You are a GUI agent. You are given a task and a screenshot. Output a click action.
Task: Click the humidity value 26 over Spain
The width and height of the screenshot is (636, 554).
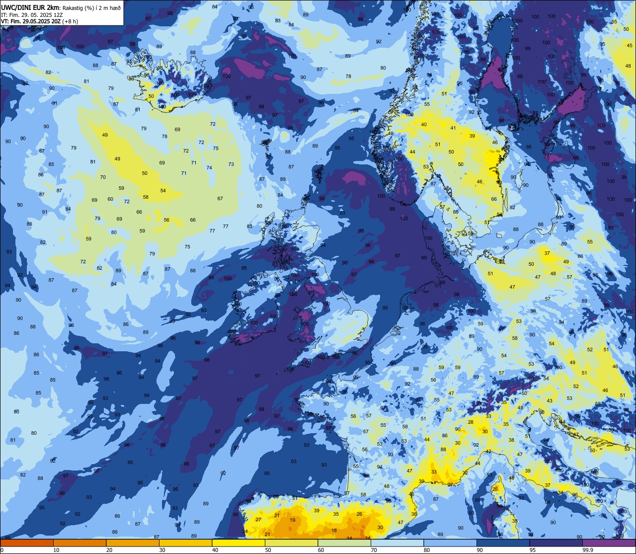click(x=359, y=514)
